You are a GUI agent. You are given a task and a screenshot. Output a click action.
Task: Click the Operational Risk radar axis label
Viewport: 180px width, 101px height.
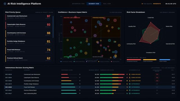point(170,44)
